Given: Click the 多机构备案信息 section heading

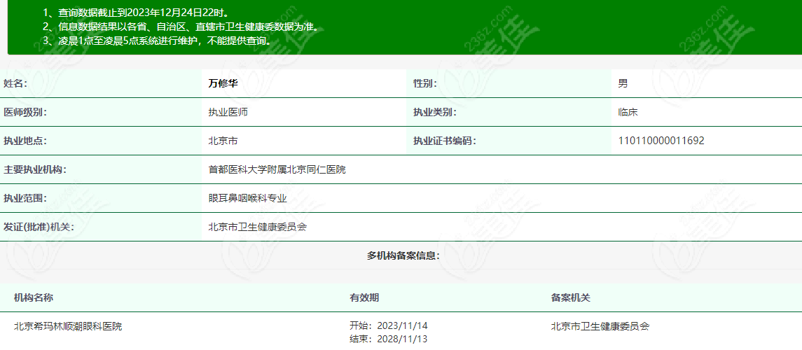Looking at the screenshot, I should (x=403, y=255).
